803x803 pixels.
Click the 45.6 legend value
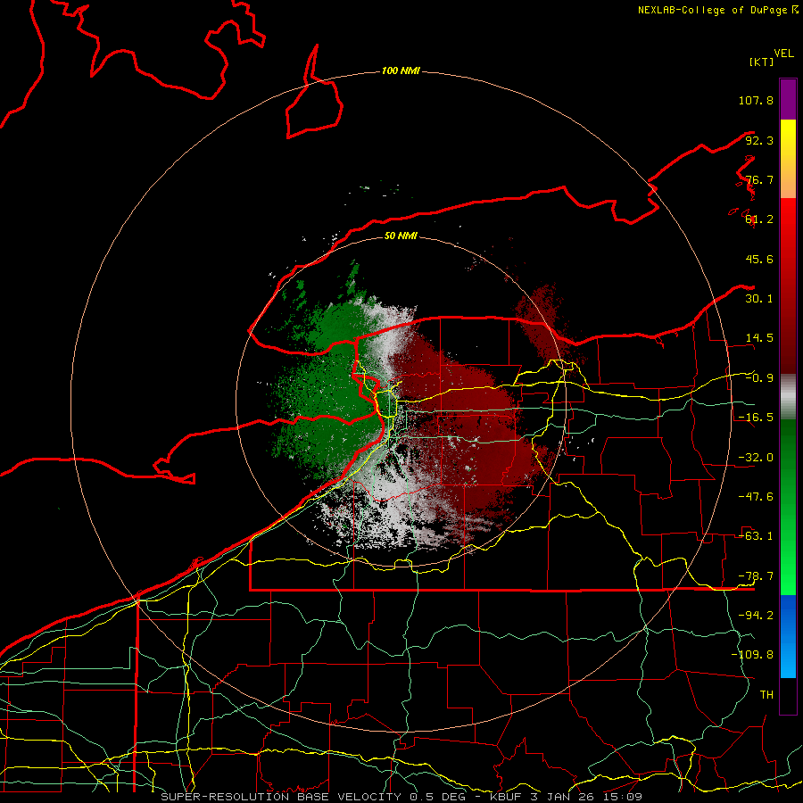(x=759, y=259)
